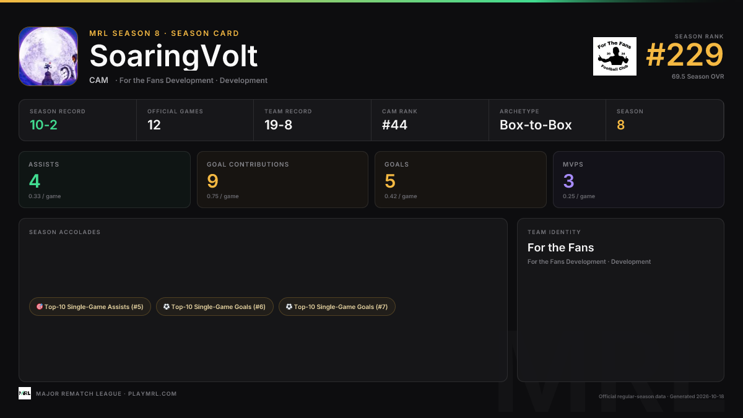
Task: Select the Top-10 Single-Game Goals (#7) badge
Action: click(337, 307)
